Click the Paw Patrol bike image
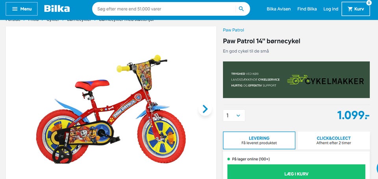The width and height of the screenshot is (378, 179). (x=111, y=109)
